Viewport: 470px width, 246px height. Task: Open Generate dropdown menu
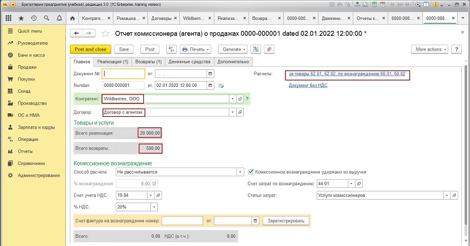point(233,49)
